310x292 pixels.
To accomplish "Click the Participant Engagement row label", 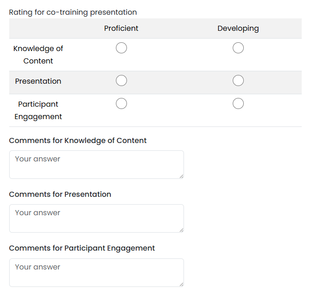I will pos(38,110).
